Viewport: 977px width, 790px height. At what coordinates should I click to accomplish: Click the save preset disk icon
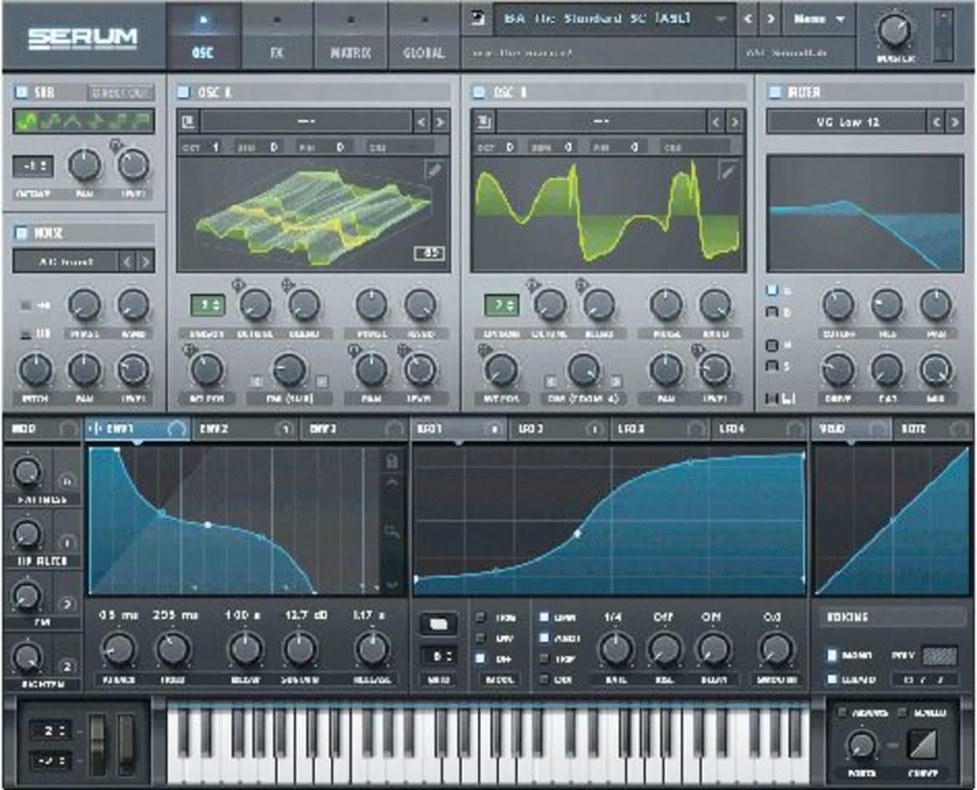pyautogui.click(x=478, y=18)
